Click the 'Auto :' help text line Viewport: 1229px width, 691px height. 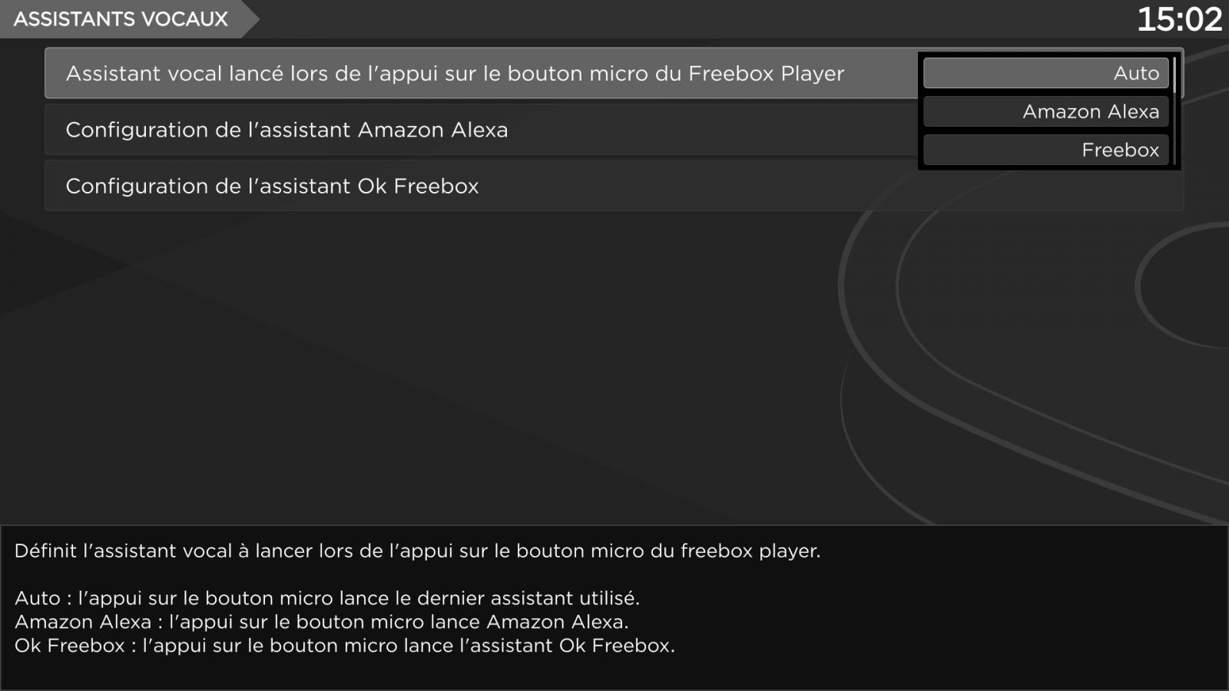pos(326,598)
